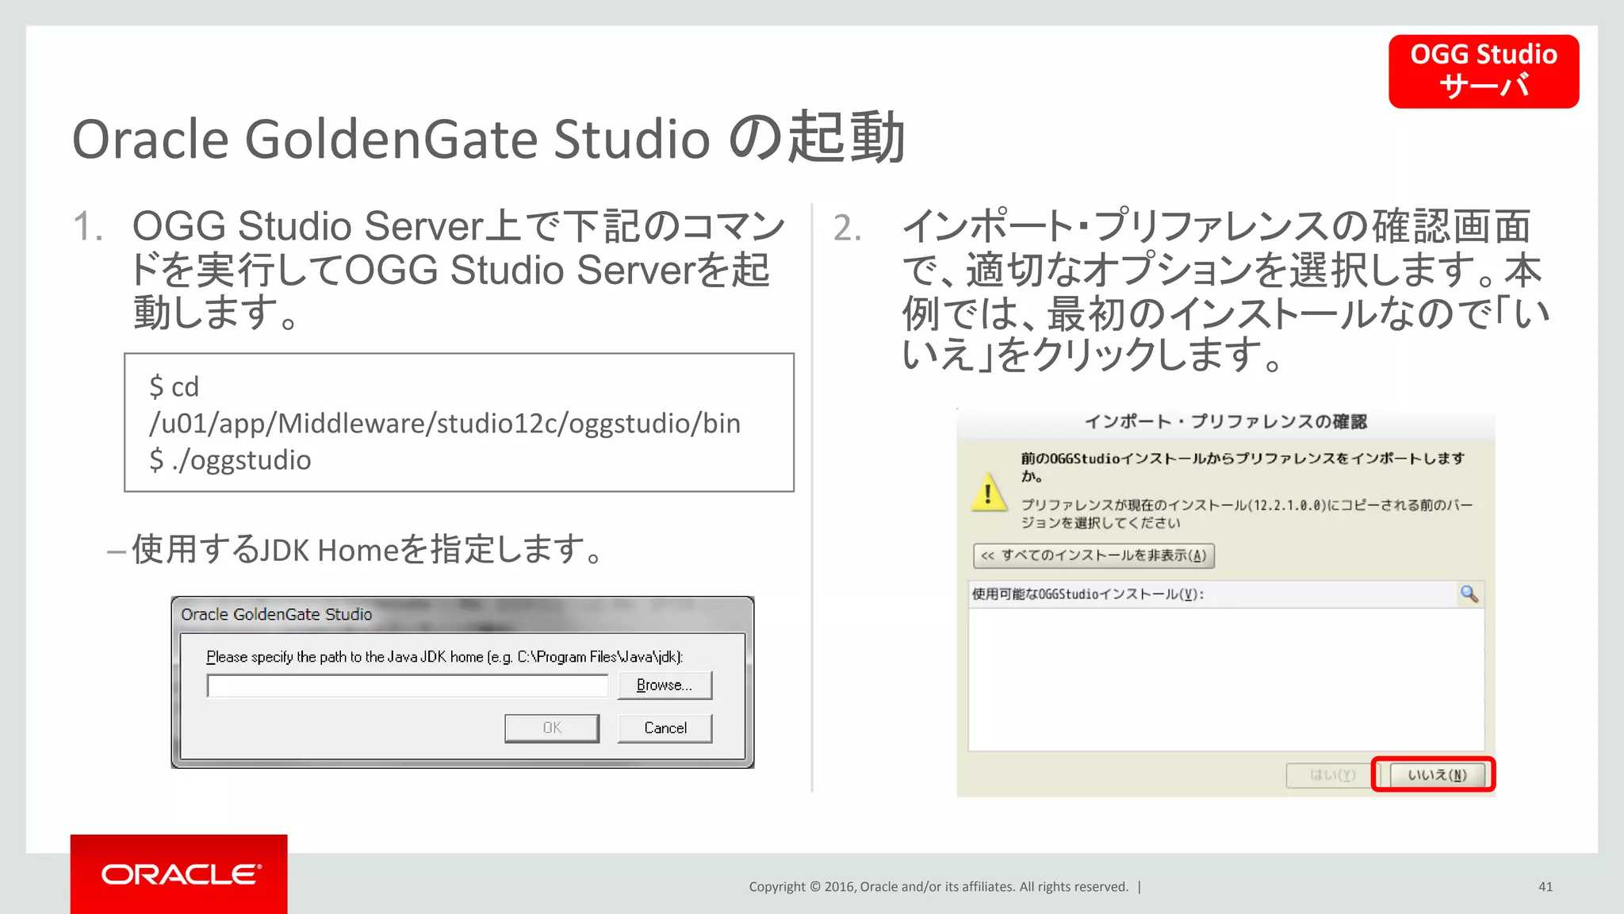Click the text "$ ./oggstudio"
Image resolution: width=1624 pixels, height=914 pixels.
pos(230,460)
